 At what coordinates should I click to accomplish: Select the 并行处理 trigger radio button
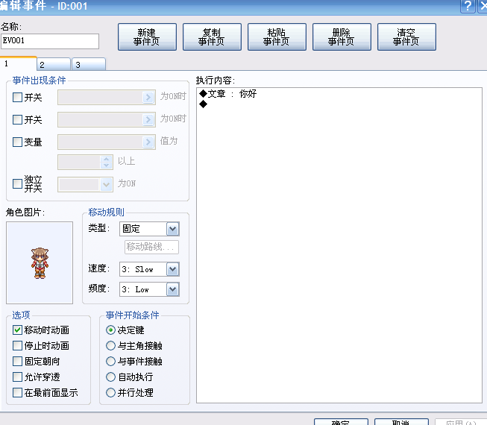pyautogui.click(x=110, y=393)
